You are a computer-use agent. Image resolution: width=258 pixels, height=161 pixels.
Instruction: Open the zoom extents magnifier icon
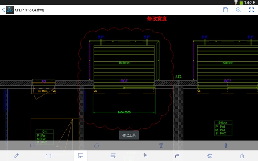click(x=238, y=10)
